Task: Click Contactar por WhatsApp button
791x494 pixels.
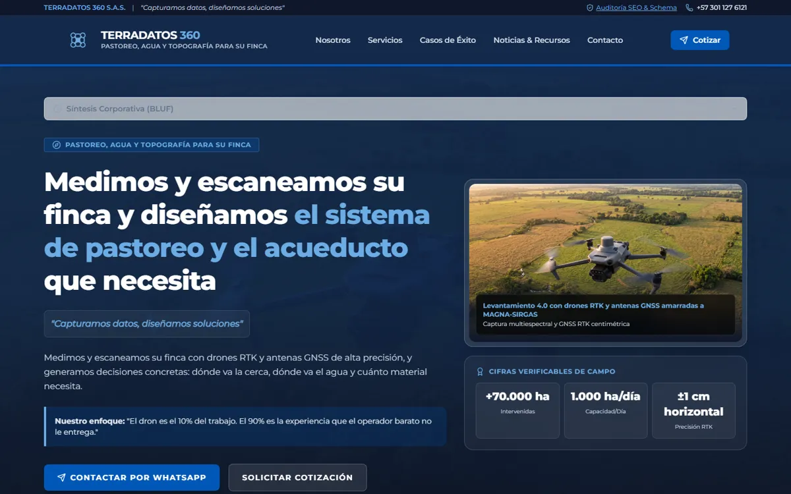Action: pos(132,478)
